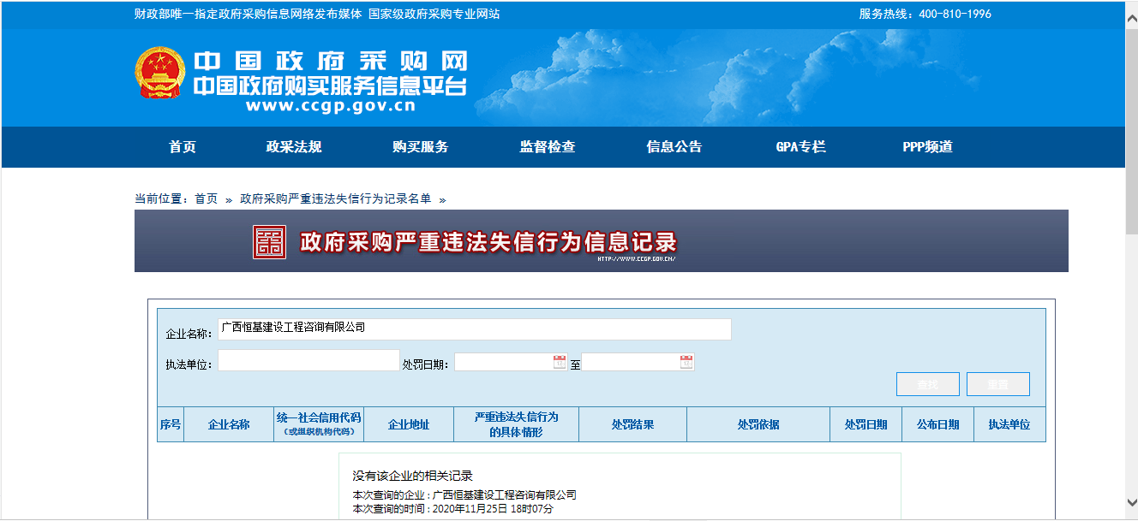Click the 执法单位 input field
This screenshot has width=1138, height=521.
308,360
